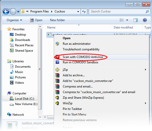Click the navigation pane scroll up arrow
The image size is (152, 131).
[40, 26]
